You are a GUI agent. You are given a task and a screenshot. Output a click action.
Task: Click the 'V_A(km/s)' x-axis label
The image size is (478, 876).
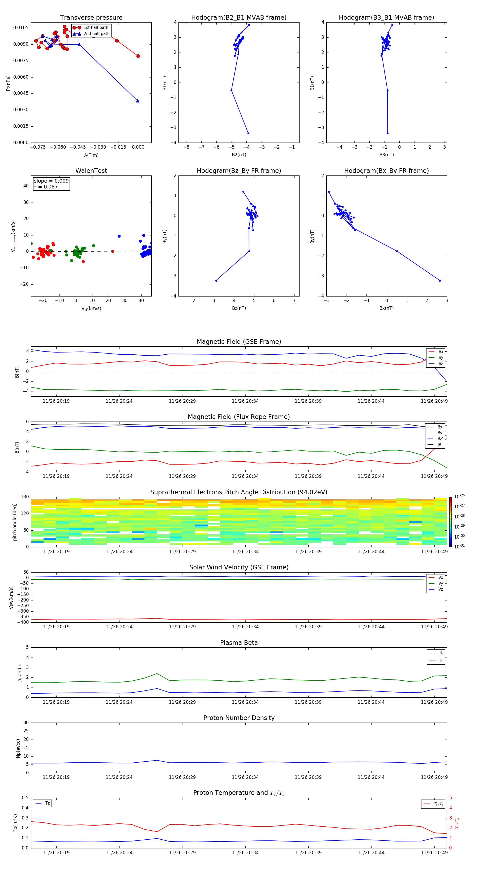tap(91, 308)
